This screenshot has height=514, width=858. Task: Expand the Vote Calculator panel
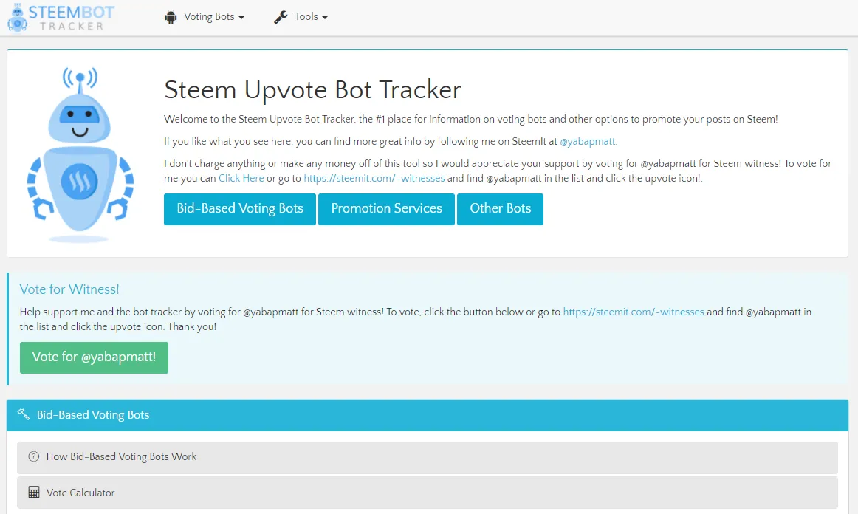pyautogui.click(x=428, y=493)
